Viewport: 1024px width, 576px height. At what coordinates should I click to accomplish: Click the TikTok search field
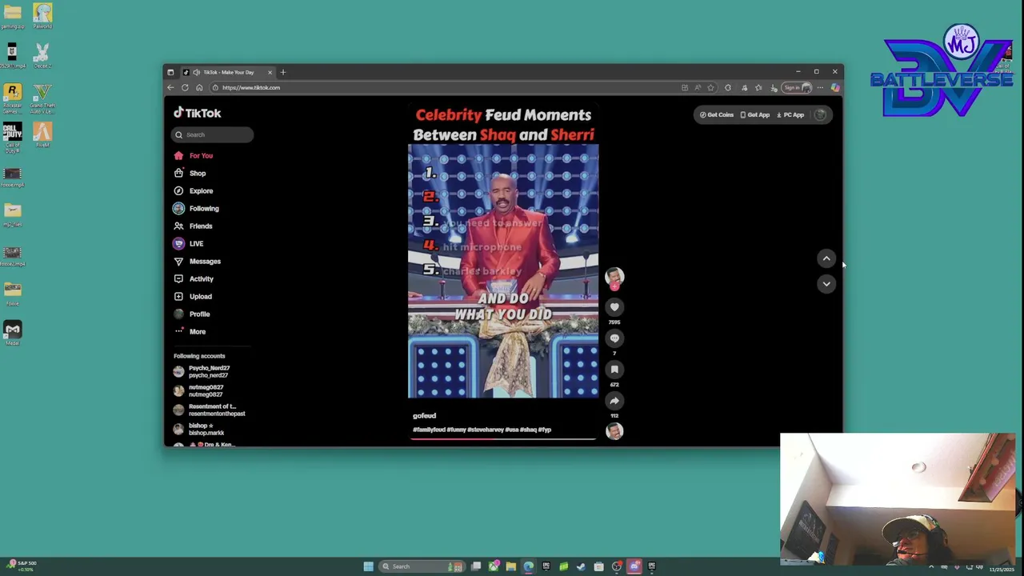212,134
